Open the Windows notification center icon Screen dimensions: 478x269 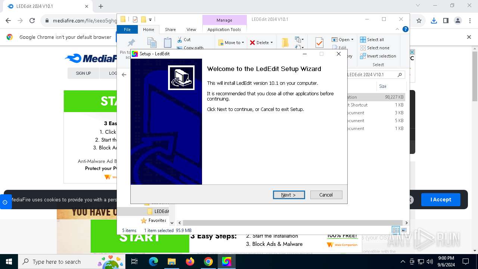tap(466, 262)
